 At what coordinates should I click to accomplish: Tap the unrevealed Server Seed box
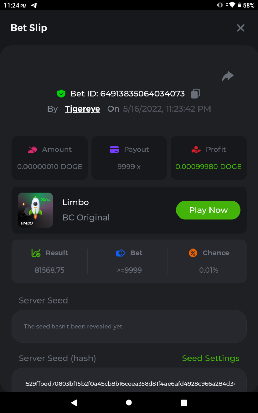click(x=129, y=326)
